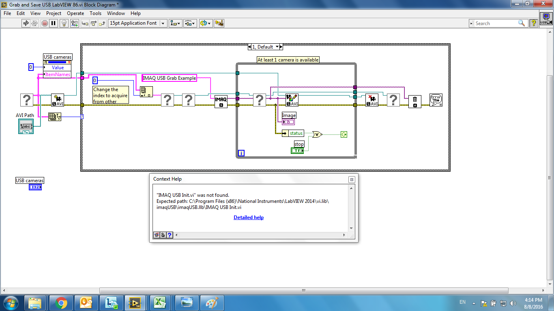The image size is (554, 311).
Task: Click the loop conditional stop terminal
Action: coord(344,134)
